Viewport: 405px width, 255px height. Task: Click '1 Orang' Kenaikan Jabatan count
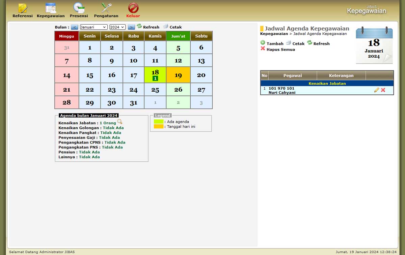pyautogui.click(x=108, y=123)
